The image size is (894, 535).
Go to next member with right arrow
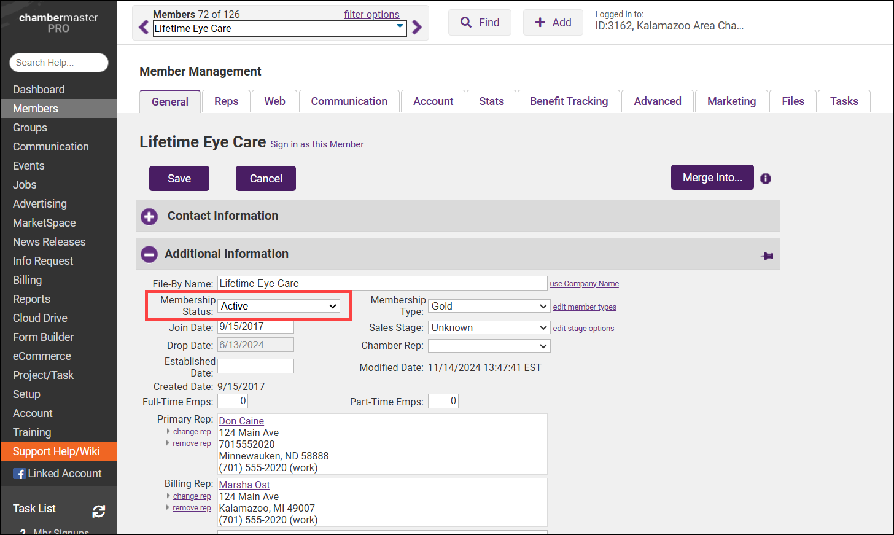[x=417, y=28]
